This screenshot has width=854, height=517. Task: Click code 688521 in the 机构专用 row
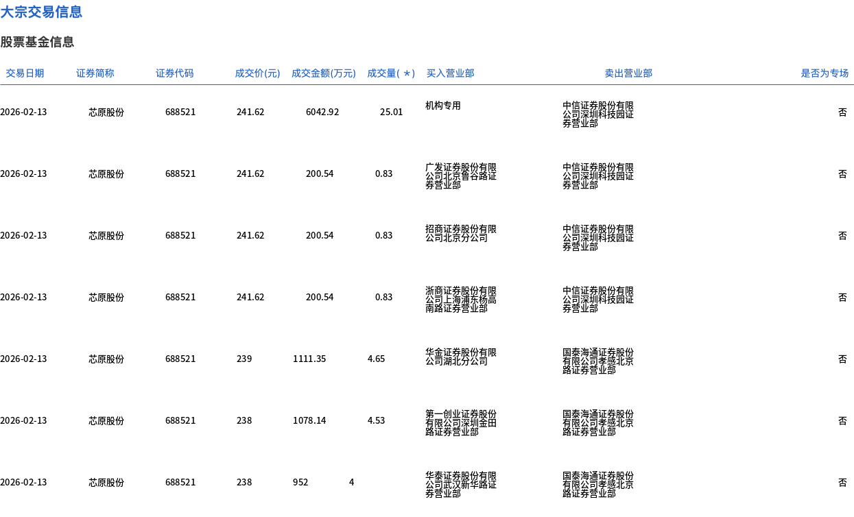[180, 112]
